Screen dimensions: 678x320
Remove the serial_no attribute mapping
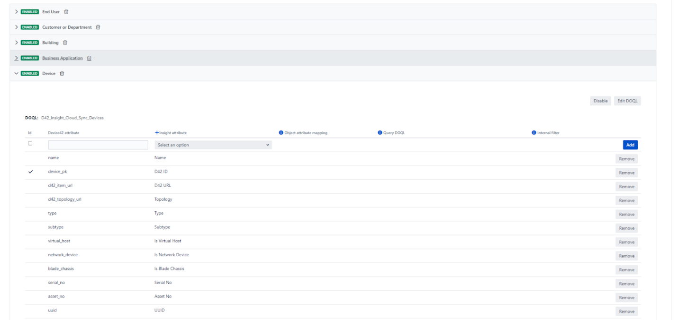coord(626,284)
